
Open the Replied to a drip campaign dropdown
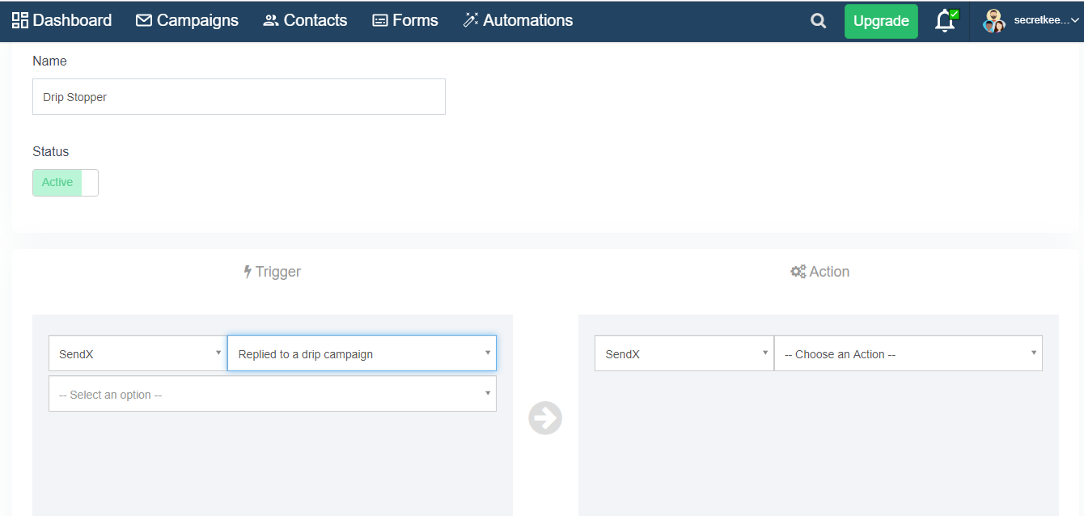pos(362,353)
